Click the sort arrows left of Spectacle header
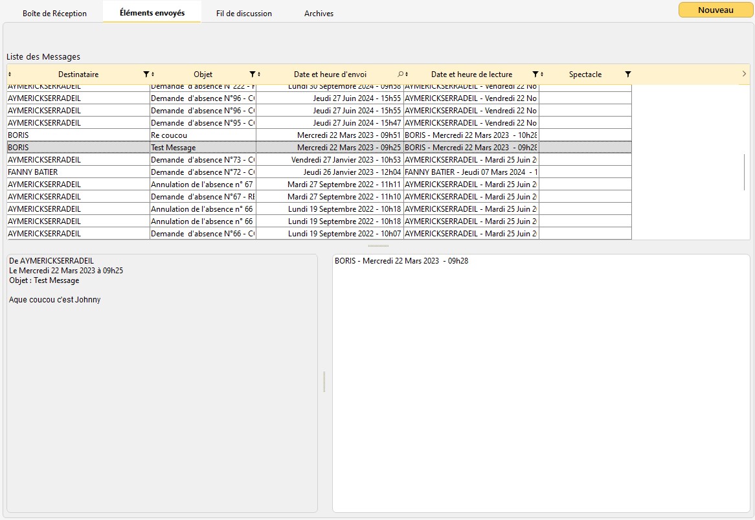This screenshot has width=755, height=520. pos(542,74)
